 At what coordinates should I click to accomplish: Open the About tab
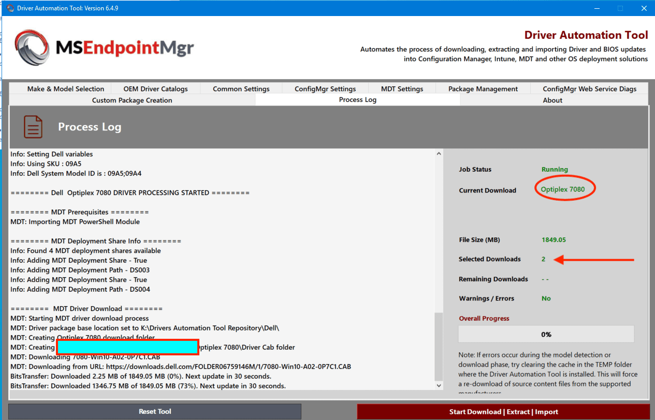pos(552,100)
